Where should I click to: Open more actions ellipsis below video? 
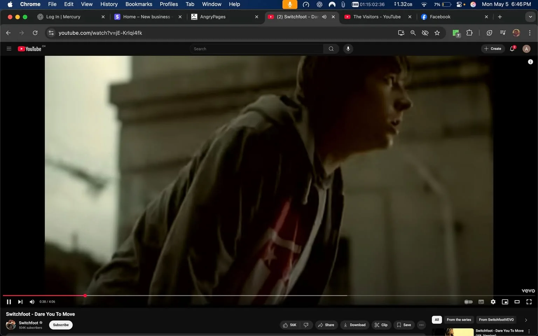tap(421, 325)
